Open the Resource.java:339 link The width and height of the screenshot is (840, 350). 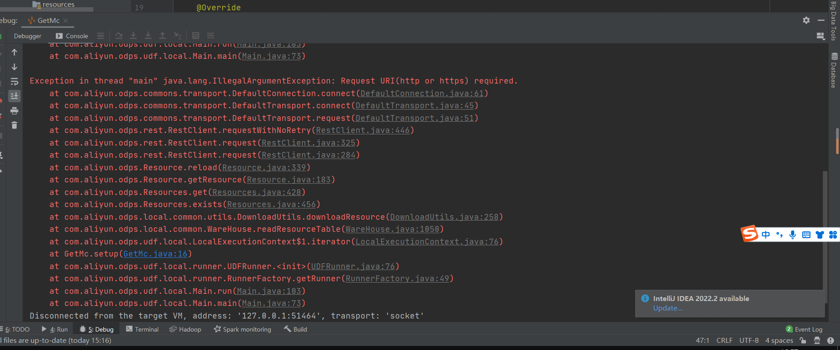point(264,168)
